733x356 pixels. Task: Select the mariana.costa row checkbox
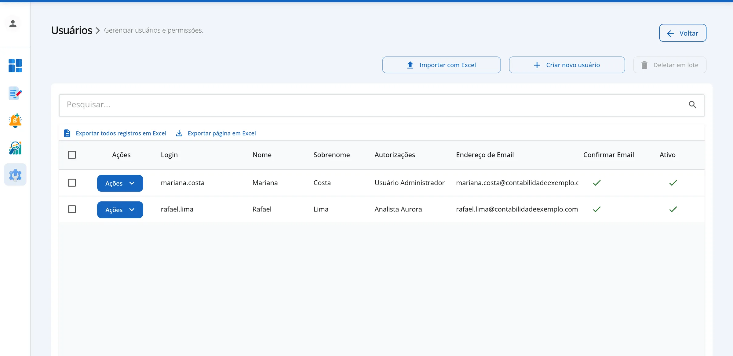coord(72,183)
